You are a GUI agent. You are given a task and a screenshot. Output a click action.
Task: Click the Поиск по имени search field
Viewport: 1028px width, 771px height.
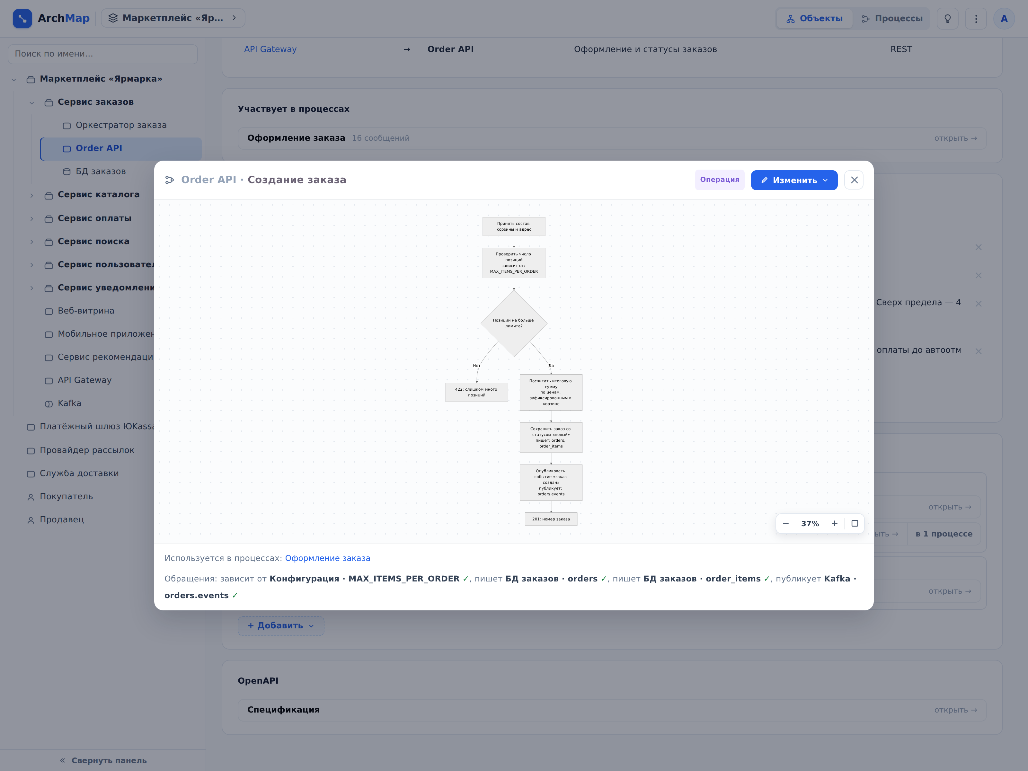tap(103, 54)
